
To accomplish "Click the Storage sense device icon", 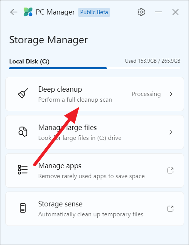I will click(23, 208).
